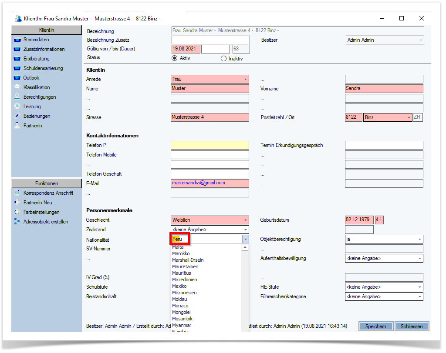Select Mosambik in the nationality list
The width and height of the screenshot is (446, 353).
point(206,319)
